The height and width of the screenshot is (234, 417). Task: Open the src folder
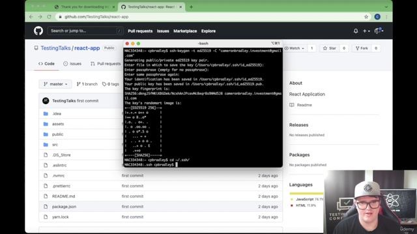tap(55, 144)
